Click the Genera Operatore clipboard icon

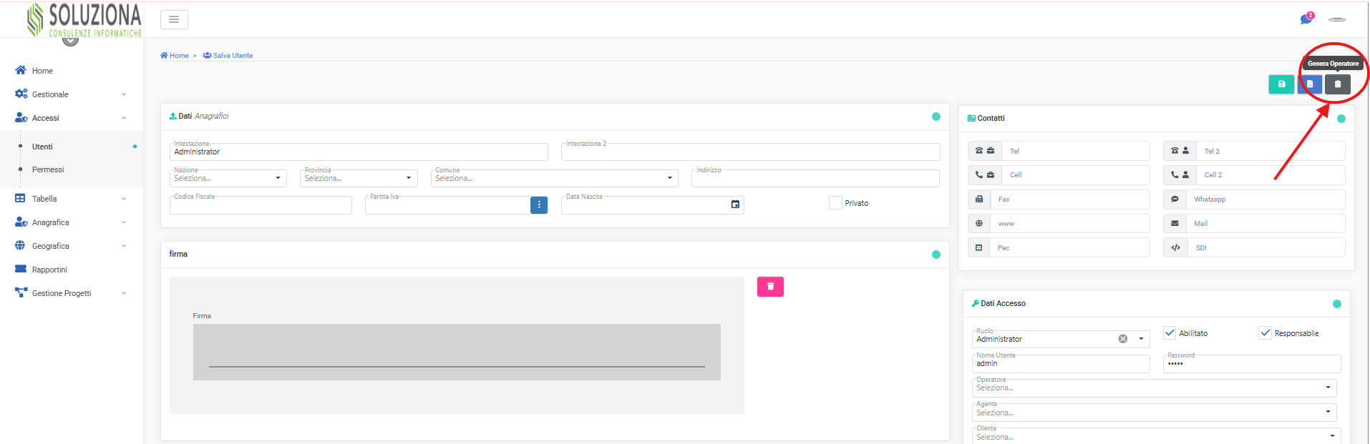(1337, 84)
